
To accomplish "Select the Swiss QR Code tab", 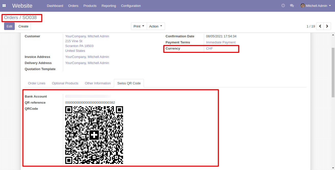I will pyautogui.click(x=129, y=83).
